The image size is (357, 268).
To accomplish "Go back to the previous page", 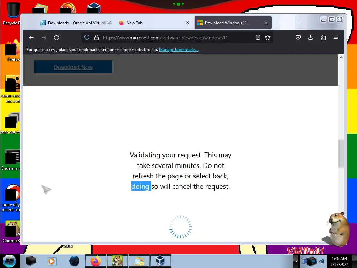I will 31,38.
